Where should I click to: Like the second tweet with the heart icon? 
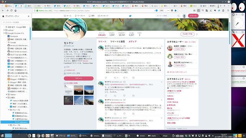click(124, 95)
